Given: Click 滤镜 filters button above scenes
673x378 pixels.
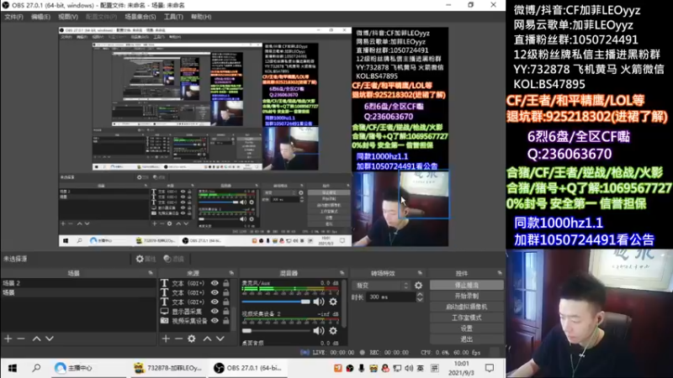Looking at the screenshot, I should point(174,259).
